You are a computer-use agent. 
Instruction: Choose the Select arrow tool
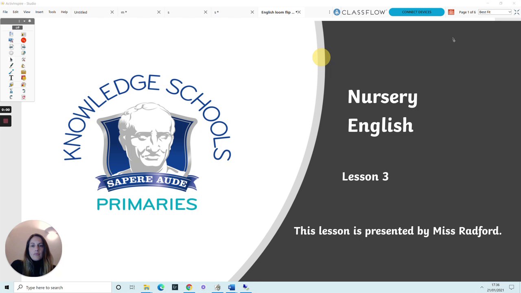pos(11,59)
